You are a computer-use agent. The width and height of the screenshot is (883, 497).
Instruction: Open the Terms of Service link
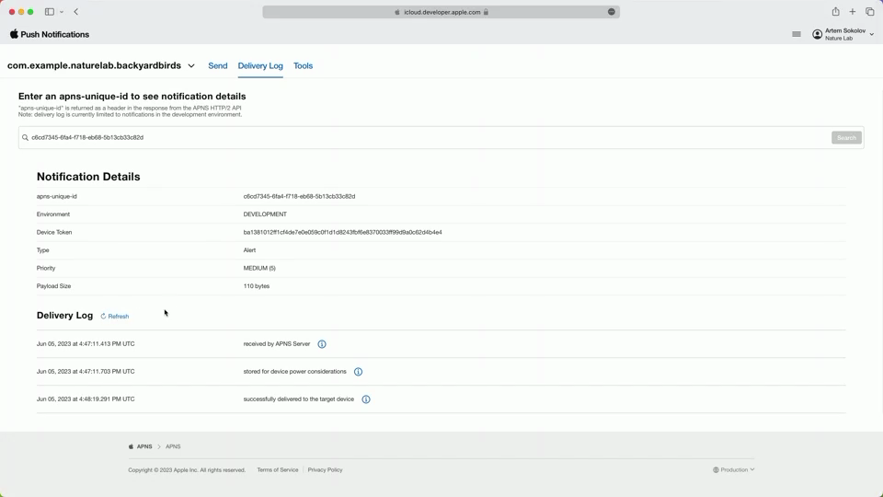(278, 469)
